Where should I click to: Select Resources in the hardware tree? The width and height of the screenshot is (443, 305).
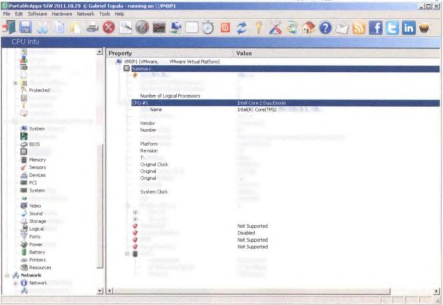point(40,267)
